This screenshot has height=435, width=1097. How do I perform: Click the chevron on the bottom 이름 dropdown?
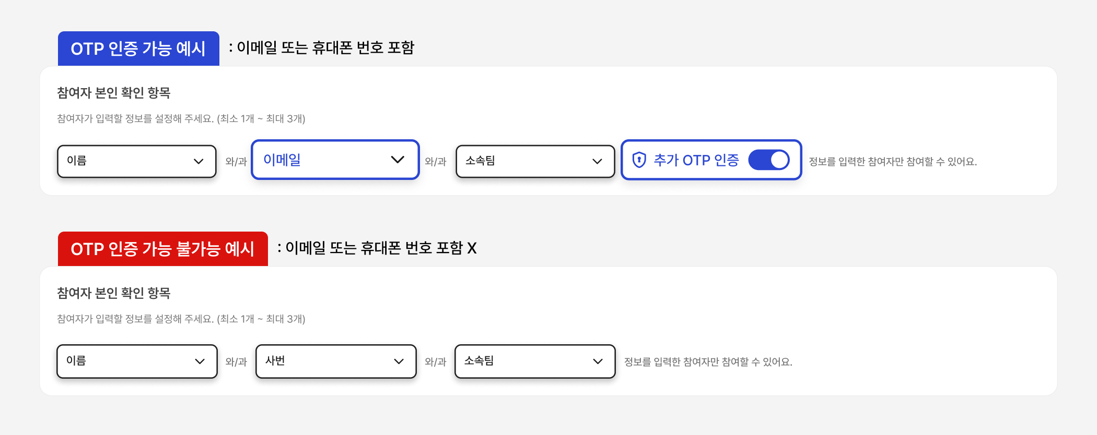click(200, 361)
